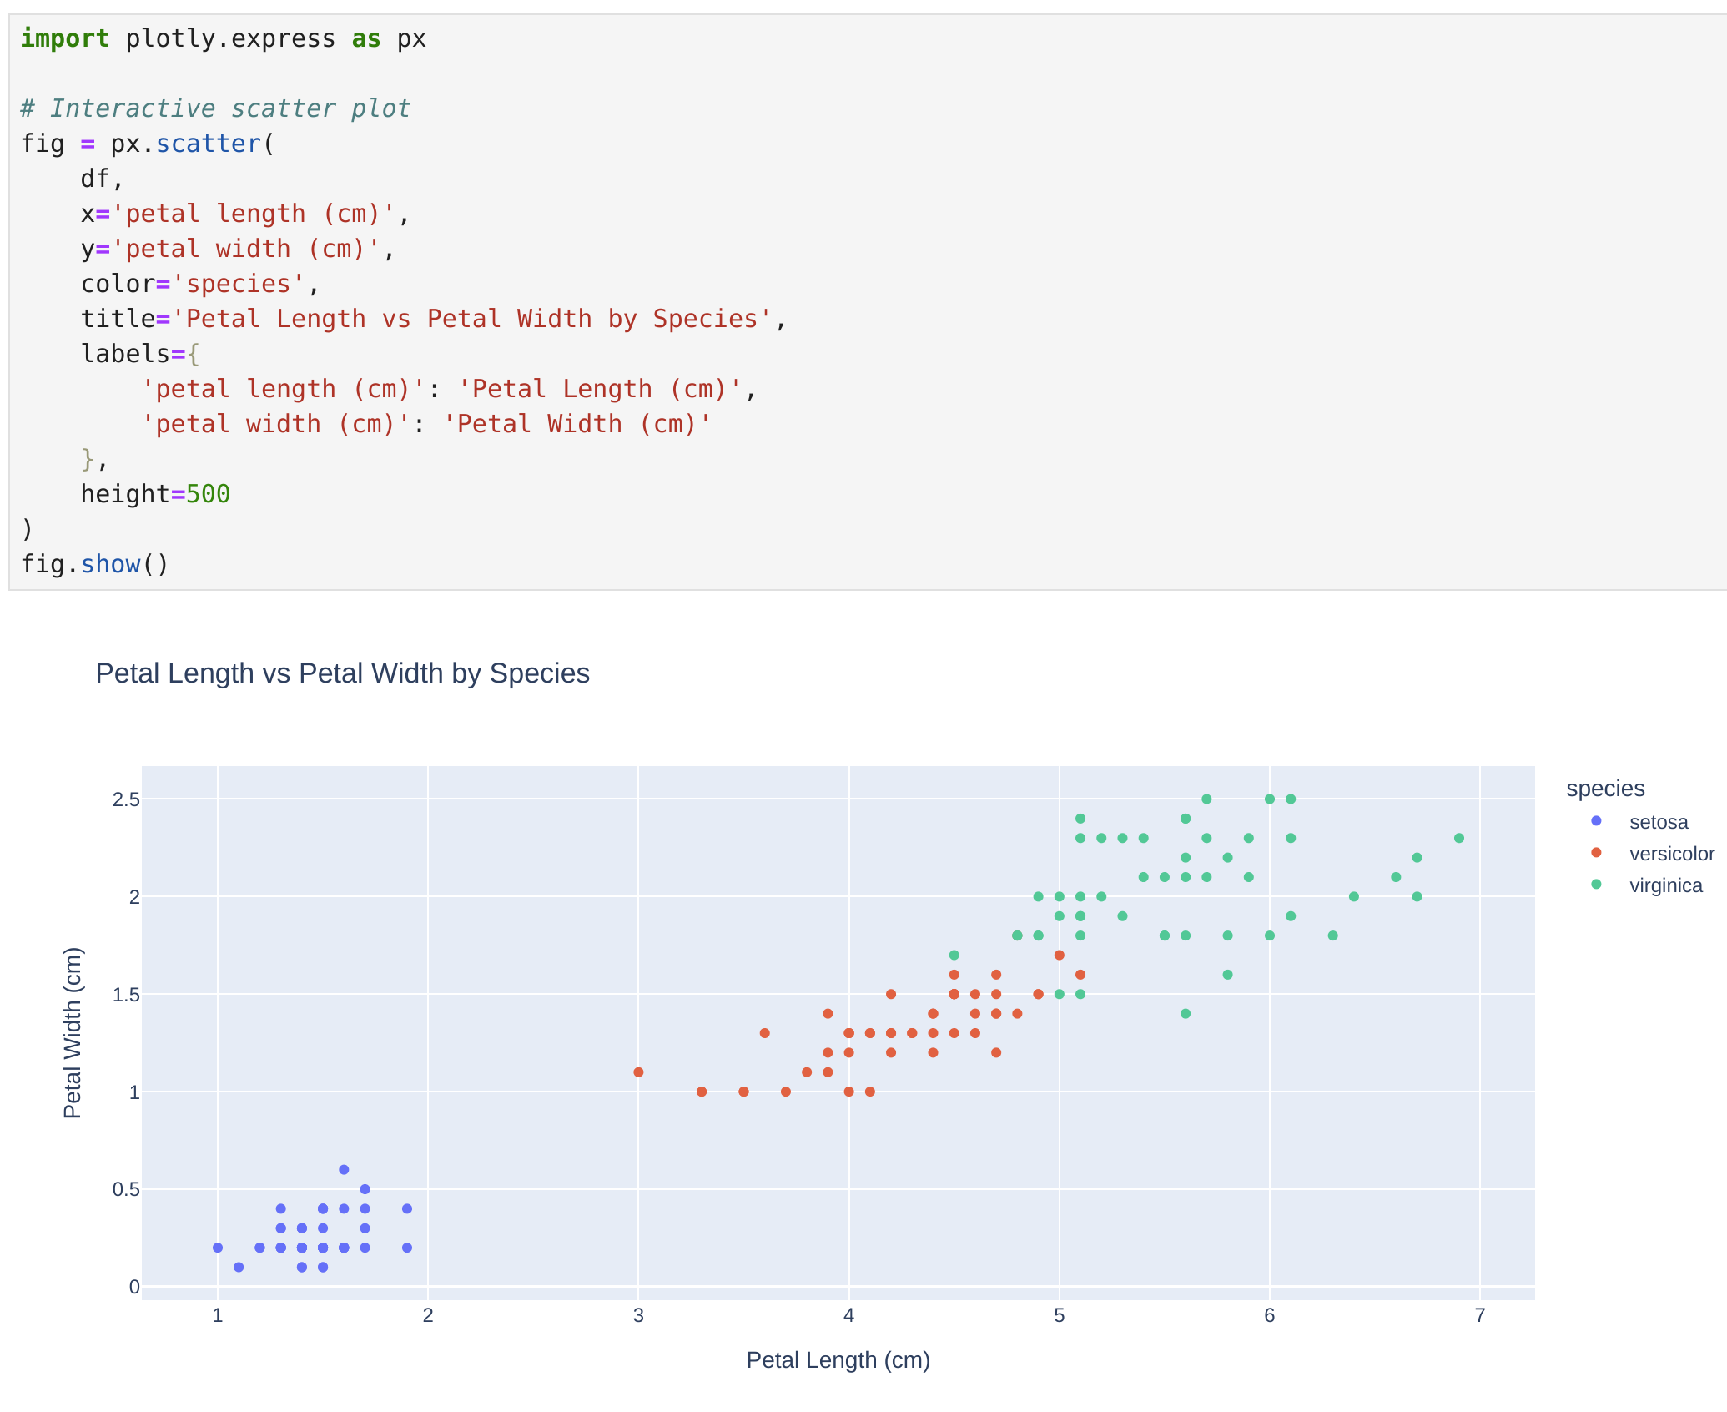This screenshot has width=1727, height=1412.
Task: Click the chart title text
Action: (x=342, y=673)
